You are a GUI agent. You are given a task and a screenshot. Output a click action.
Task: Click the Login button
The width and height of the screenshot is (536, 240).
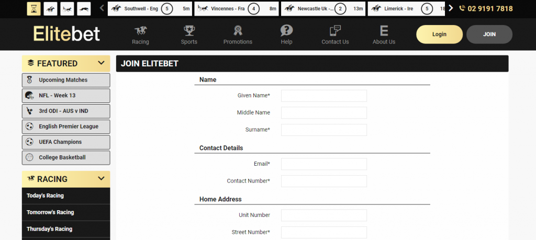439,34
